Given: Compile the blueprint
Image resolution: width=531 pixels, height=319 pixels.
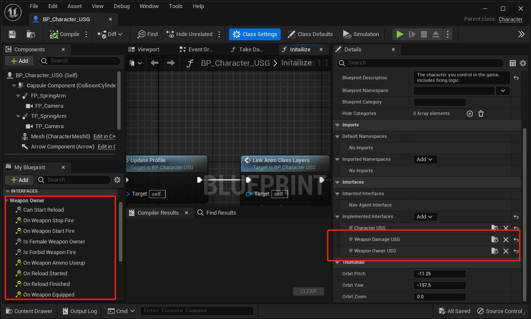Looking at the screenshot, I should pyautogui.click(x=65, y=34).
